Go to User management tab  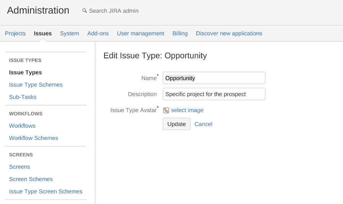140,33
